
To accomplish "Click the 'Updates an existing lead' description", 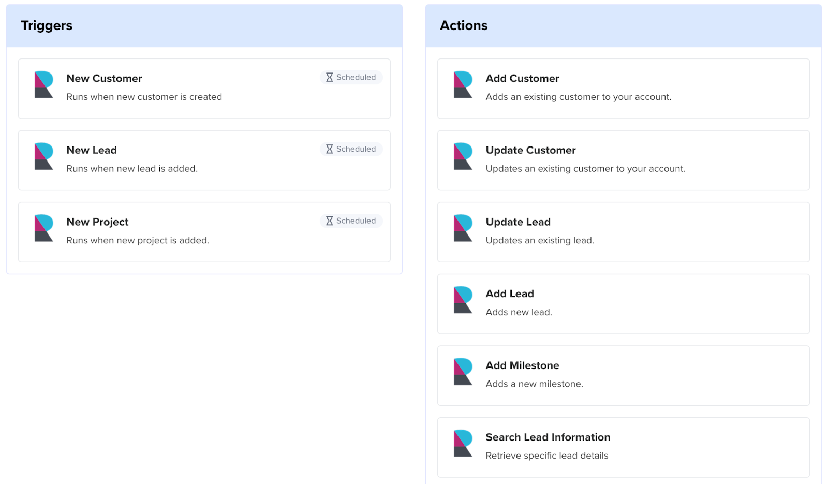I will [x=540, y=241].
